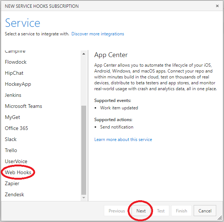Open Learn more about this service link
This screenshot has width=224, height=222.
coord(123,140)
